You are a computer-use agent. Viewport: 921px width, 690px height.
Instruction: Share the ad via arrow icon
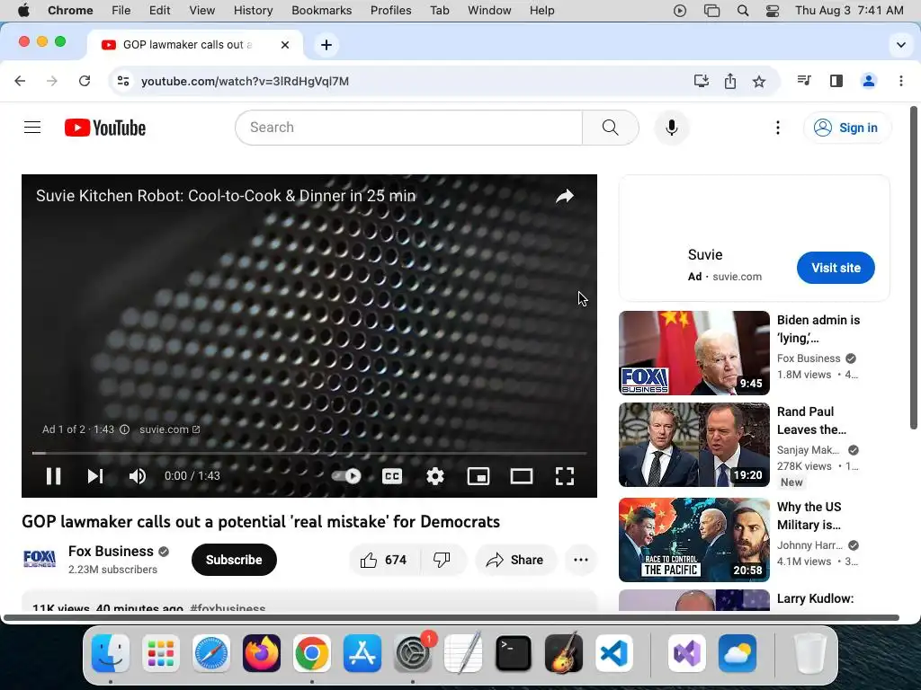565,196
